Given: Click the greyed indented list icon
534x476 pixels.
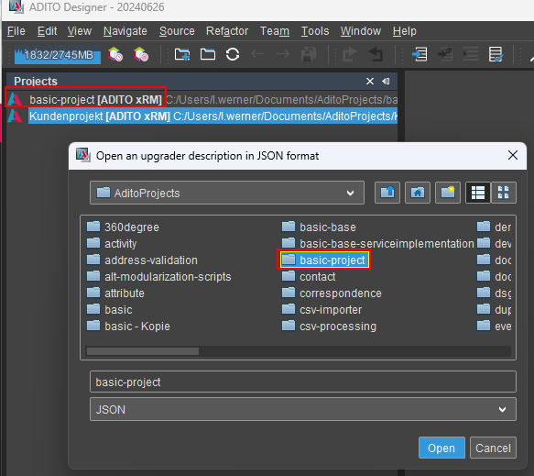Looking at the screenshot, I should point(471,54).
